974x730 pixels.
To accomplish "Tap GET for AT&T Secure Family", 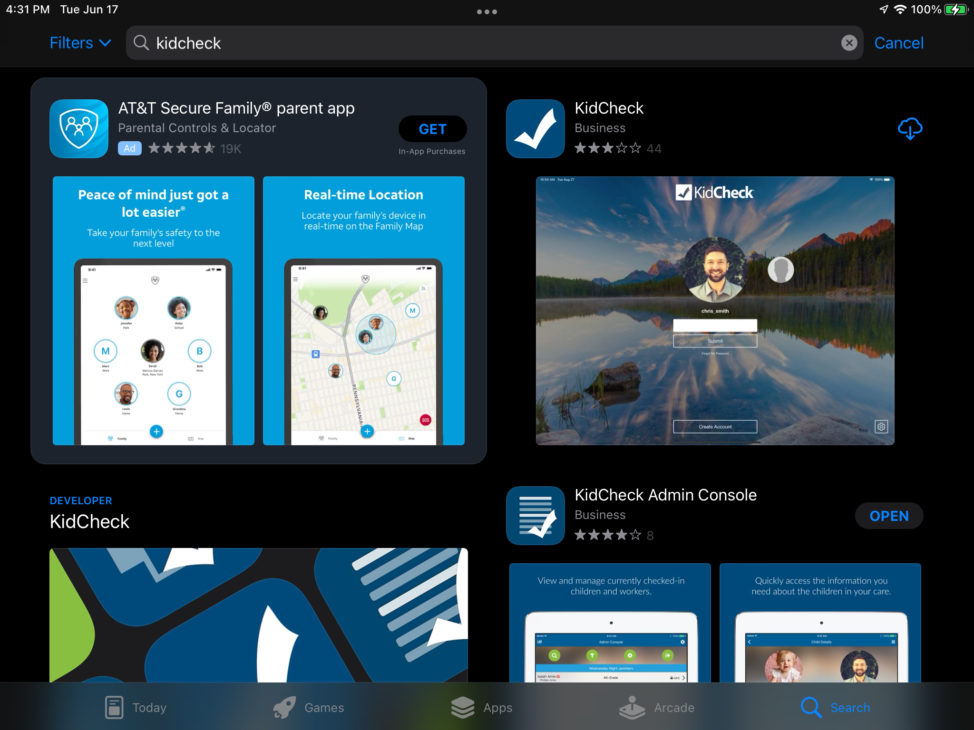I will coord(432,129).
